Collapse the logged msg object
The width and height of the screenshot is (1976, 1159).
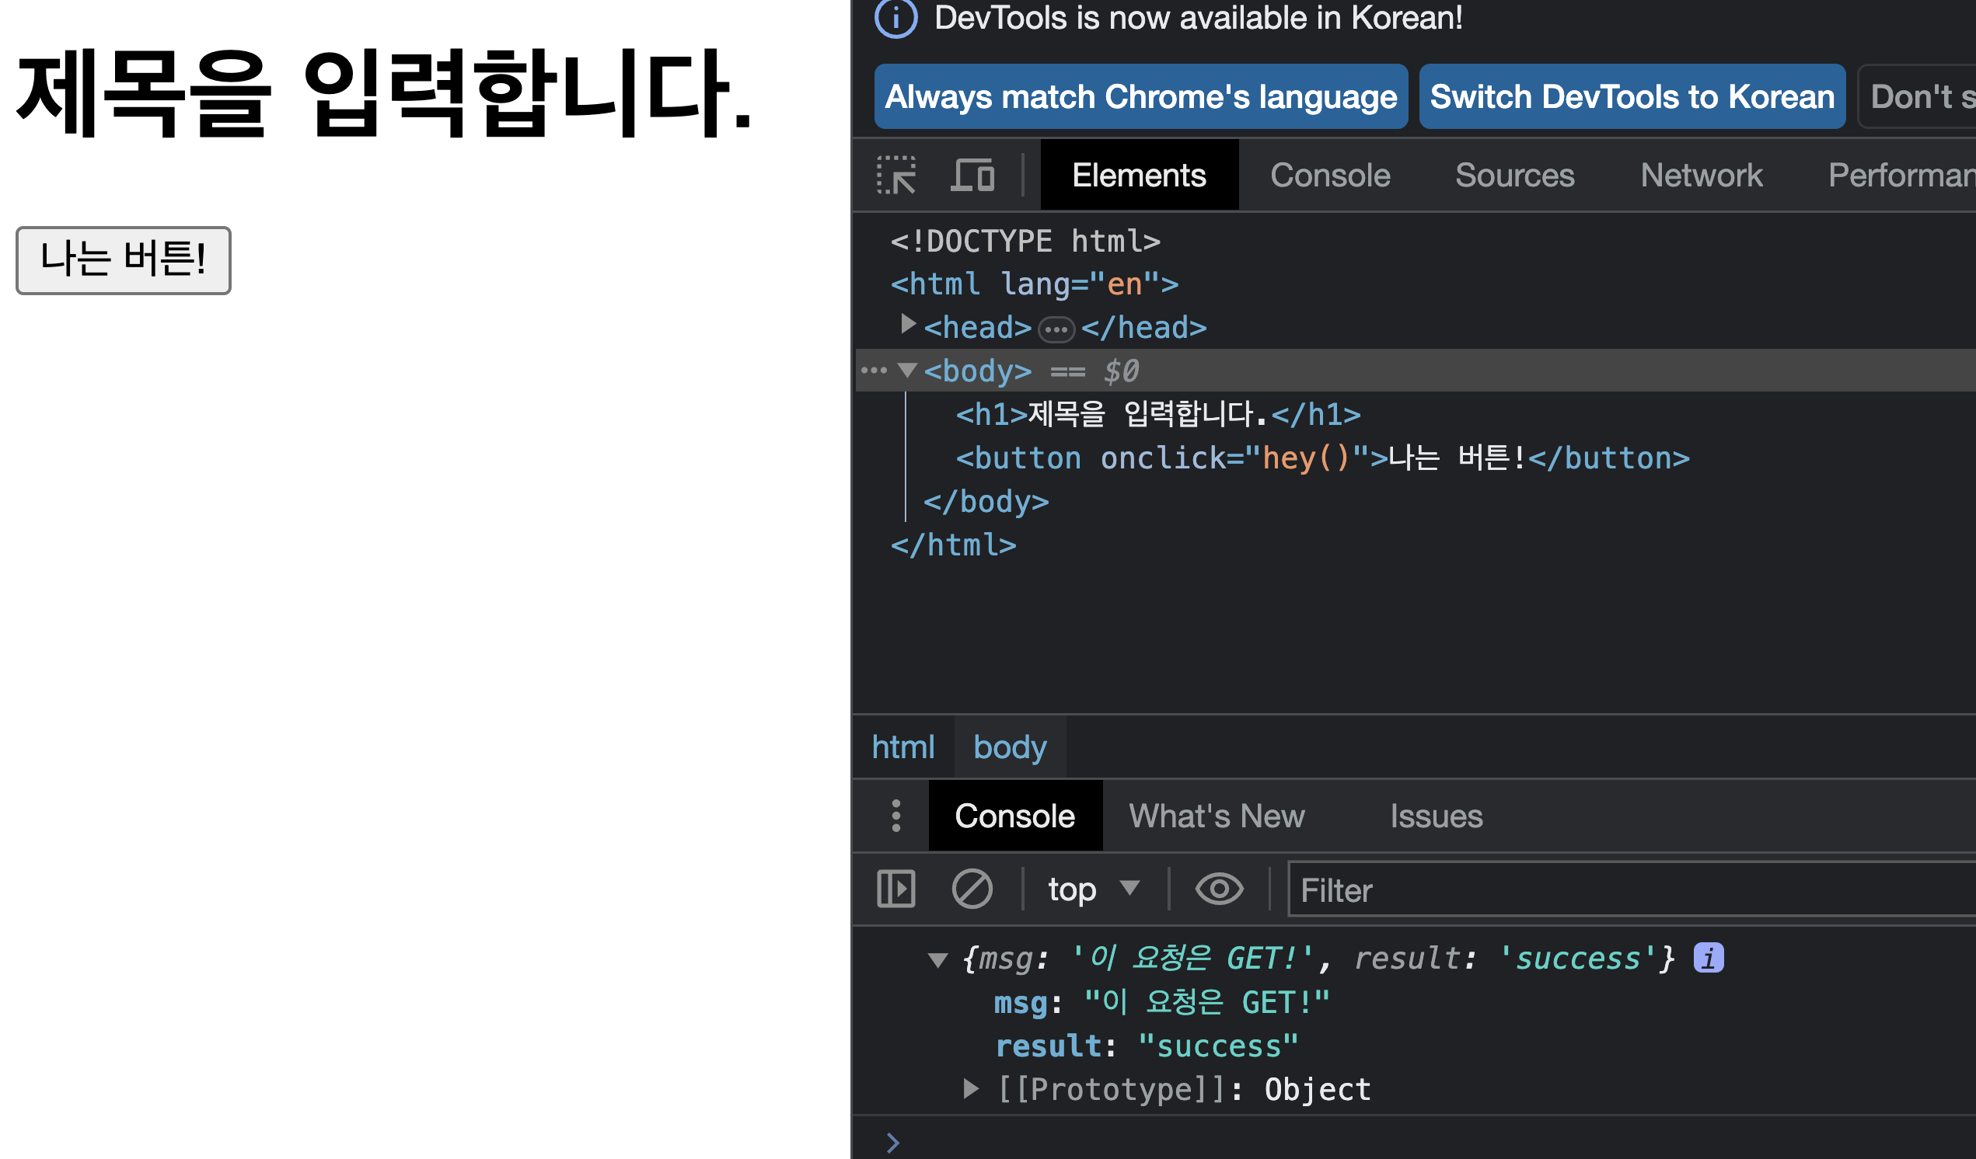pos(937,960)
